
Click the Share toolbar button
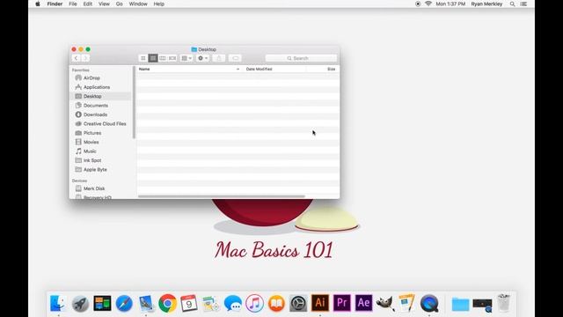click(x=219, y=58)
